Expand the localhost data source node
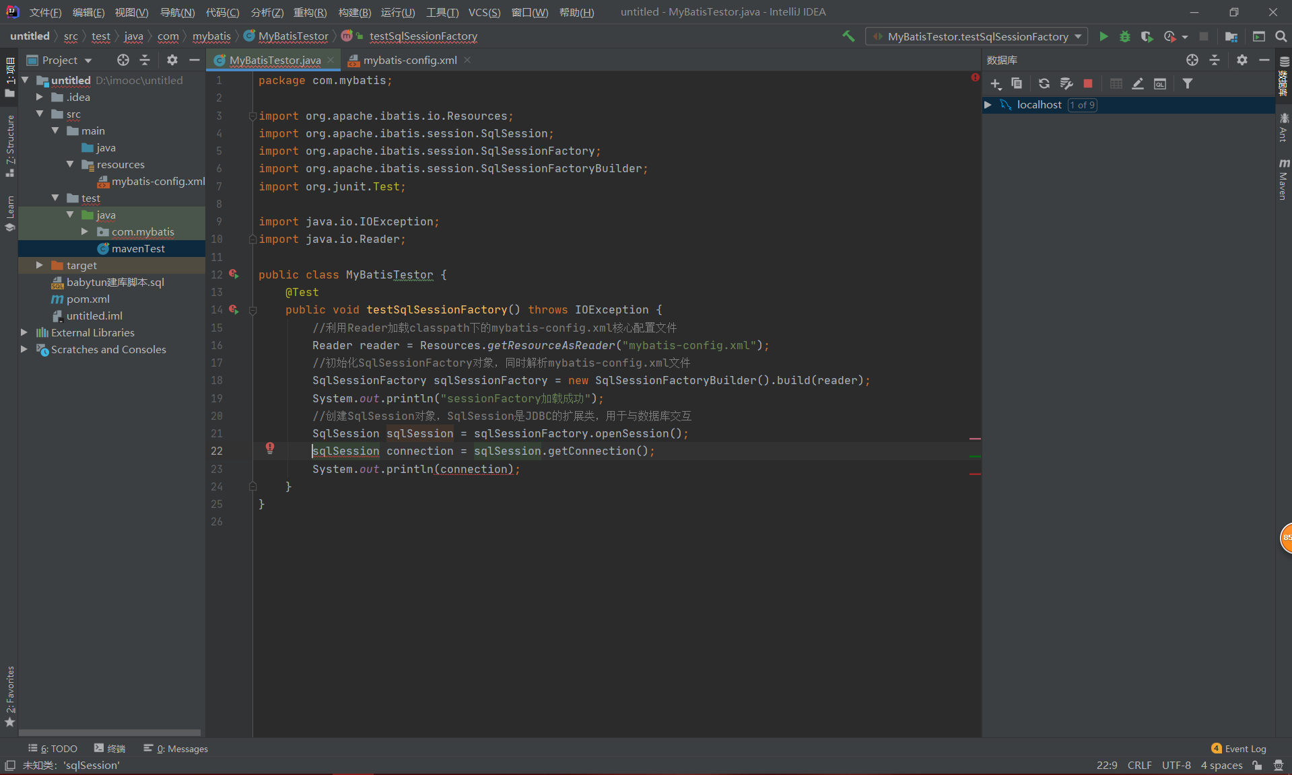Image resolution: width=1292 pixels, height=775 pixels. point(988,105)
